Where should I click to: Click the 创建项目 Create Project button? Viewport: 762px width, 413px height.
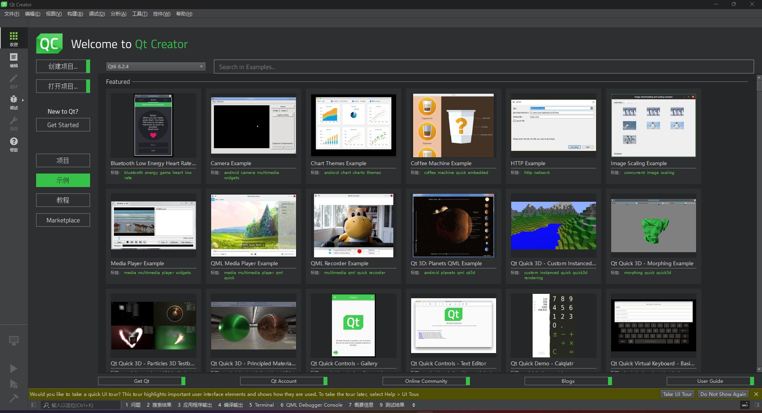pyautogui.click(x=63, y=66)
